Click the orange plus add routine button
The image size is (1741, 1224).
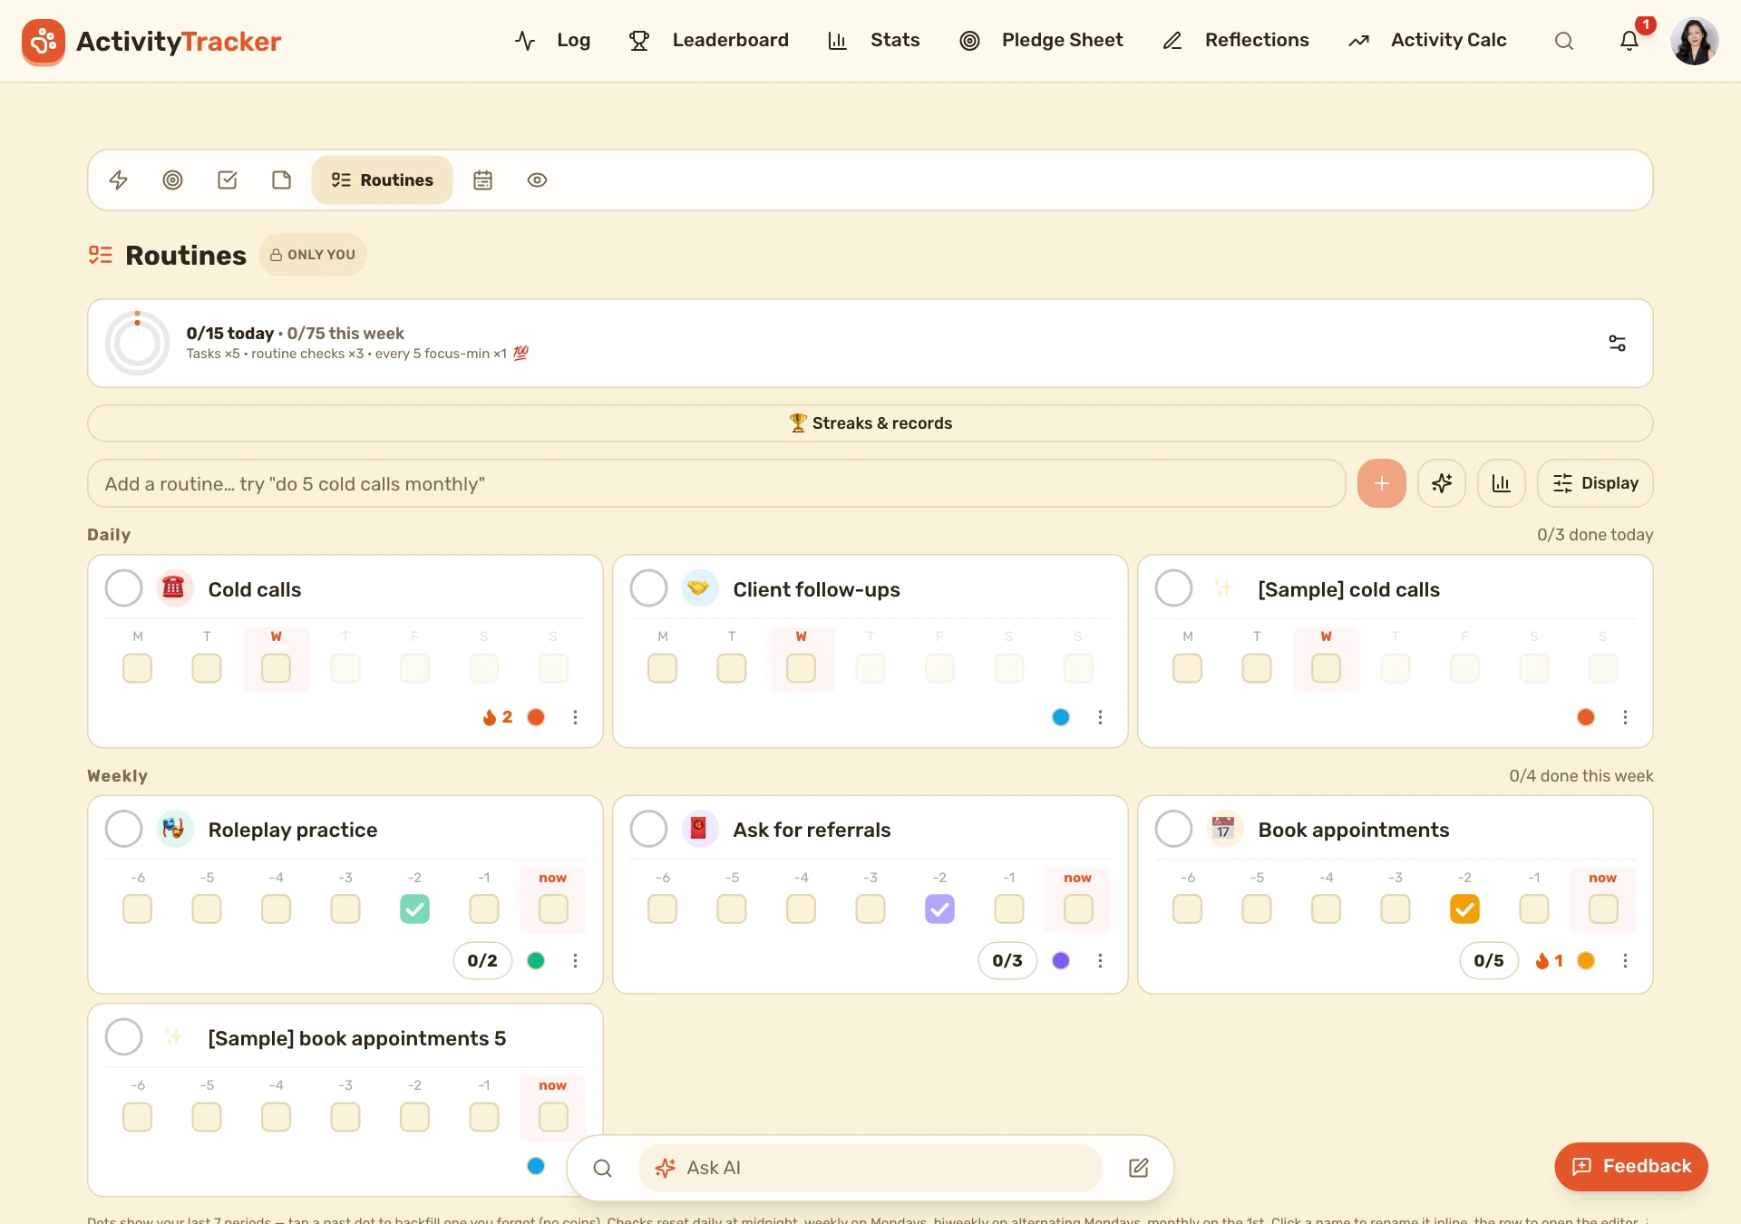[1382, 483]
